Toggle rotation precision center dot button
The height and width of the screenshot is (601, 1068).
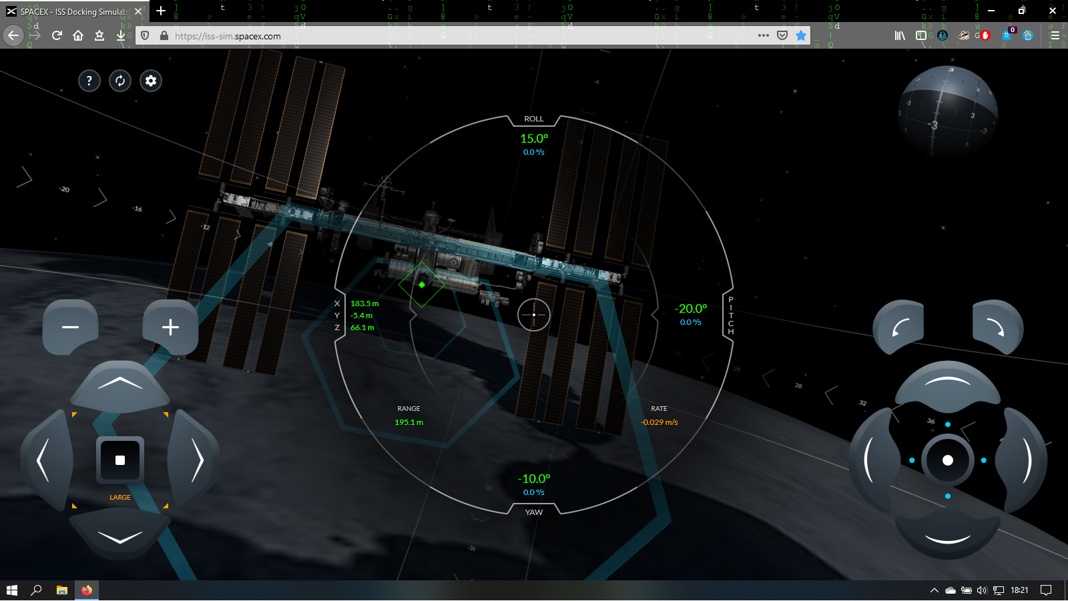click(948, 460)
